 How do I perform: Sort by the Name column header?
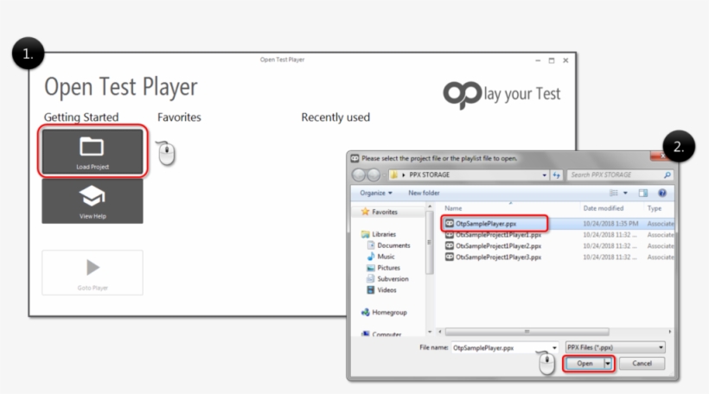point(453,208)
